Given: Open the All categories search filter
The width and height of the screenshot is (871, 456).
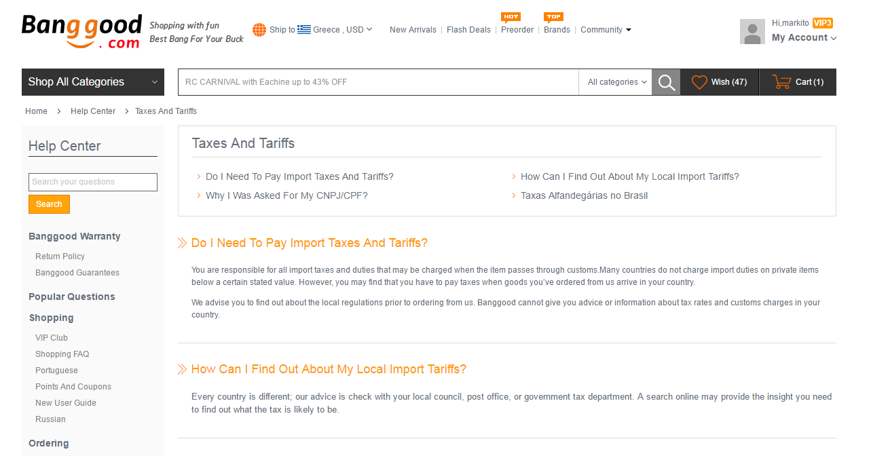Looking at the screenshot, I should click(x=616, y=82).
